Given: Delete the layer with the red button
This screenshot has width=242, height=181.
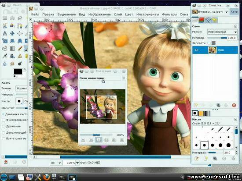Looking at the screenshot, I should [x=234, y=105].
